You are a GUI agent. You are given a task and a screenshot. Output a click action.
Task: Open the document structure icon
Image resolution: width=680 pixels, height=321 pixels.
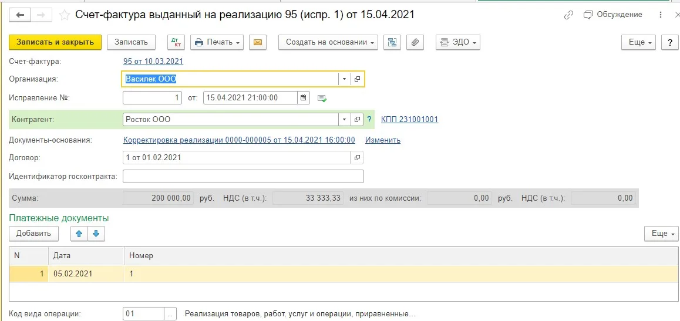coord(392,42)
